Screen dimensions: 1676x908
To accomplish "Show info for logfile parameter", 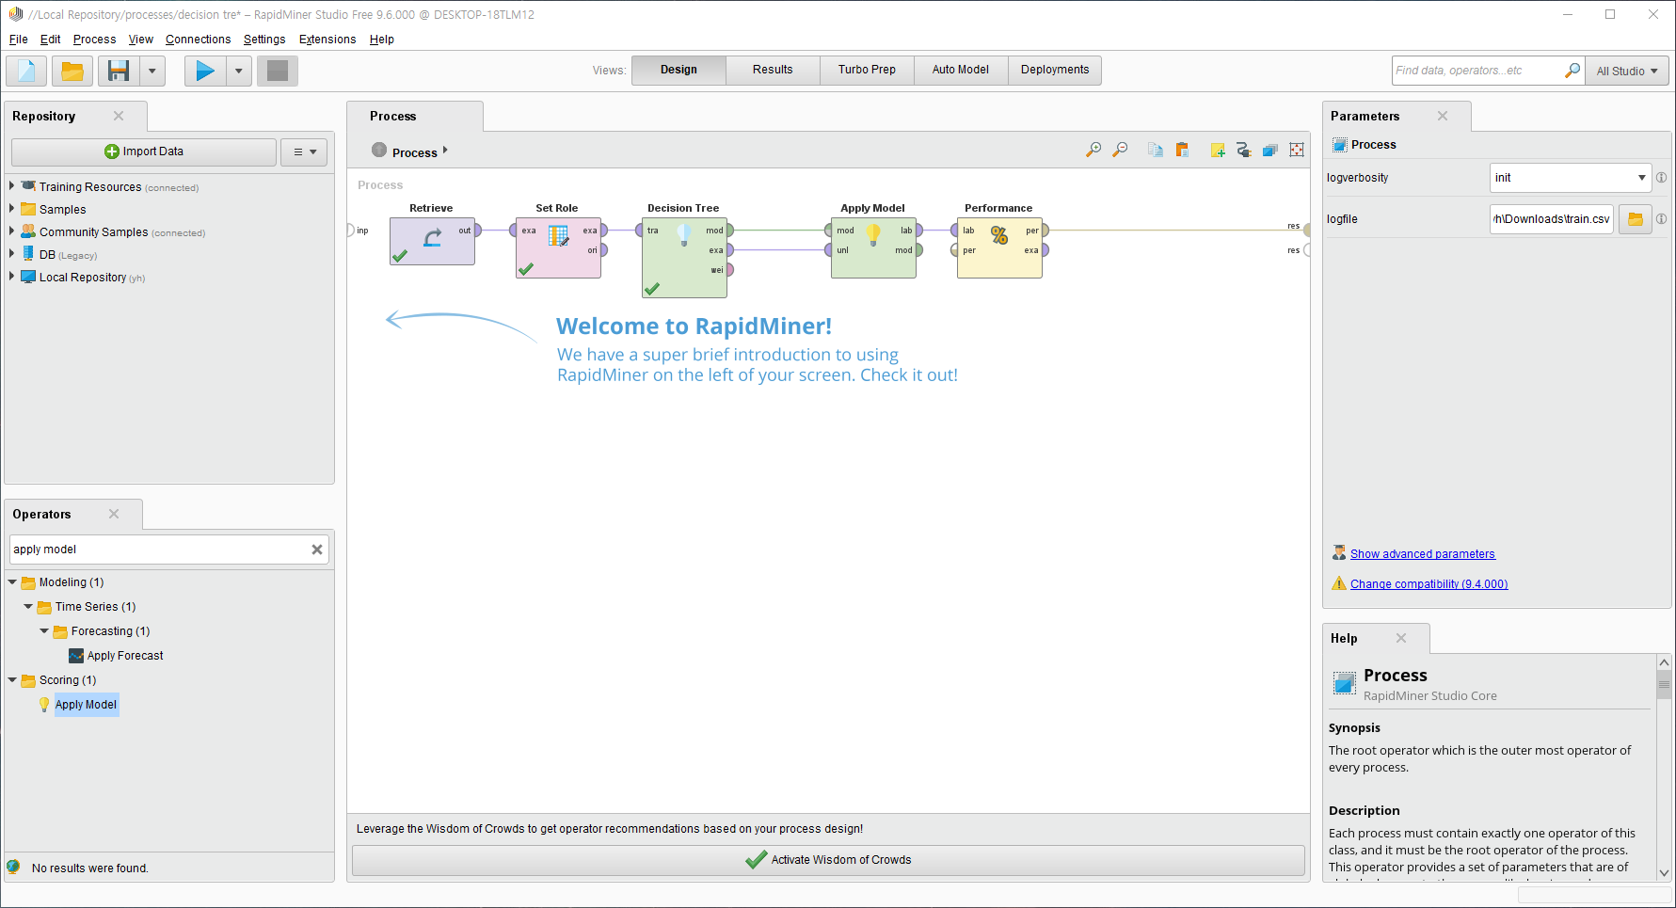I will (x=1662, y=219).
